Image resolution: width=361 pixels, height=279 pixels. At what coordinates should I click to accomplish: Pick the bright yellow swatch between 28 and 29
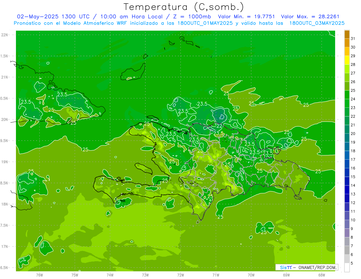tap(347, 60)
